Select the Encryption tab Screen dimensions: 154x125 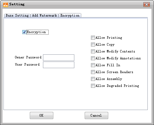[70, 15]
